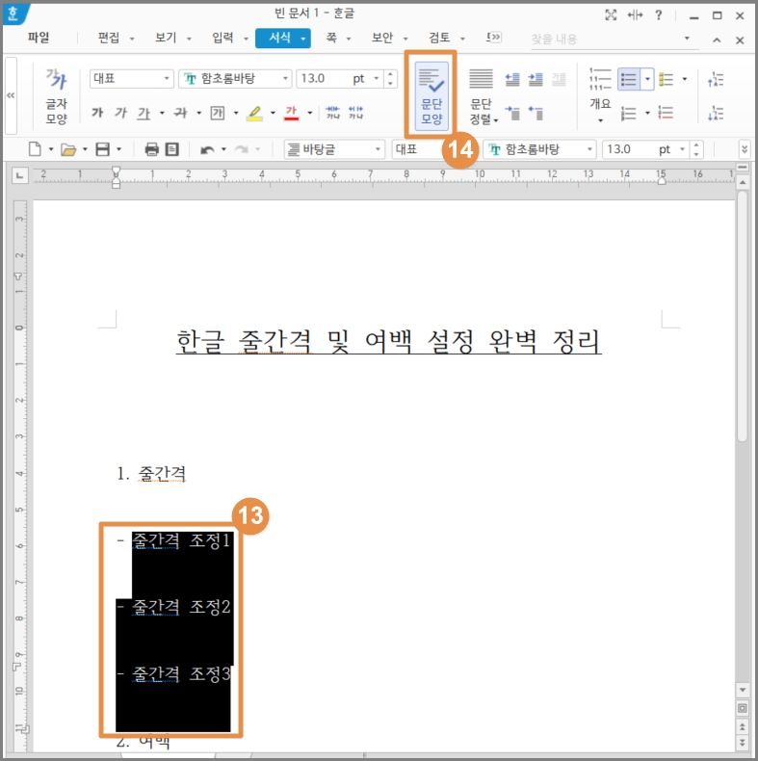Decrease left margin of paragraph
Image resolution: width=758 pixels, height=761 pixels.
pyautogui.click(x=512, y=79)
